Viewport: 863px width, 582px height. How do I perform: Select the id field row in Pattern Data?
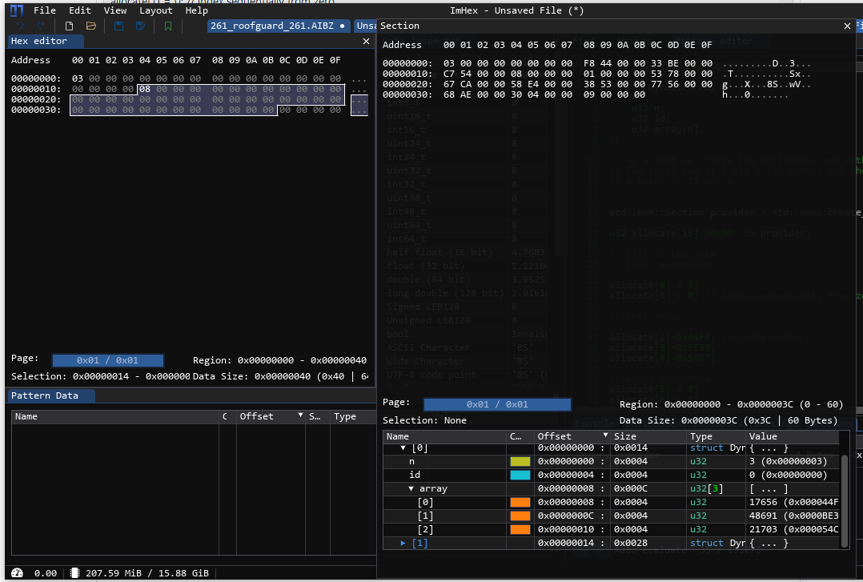(x=415, y=475)
